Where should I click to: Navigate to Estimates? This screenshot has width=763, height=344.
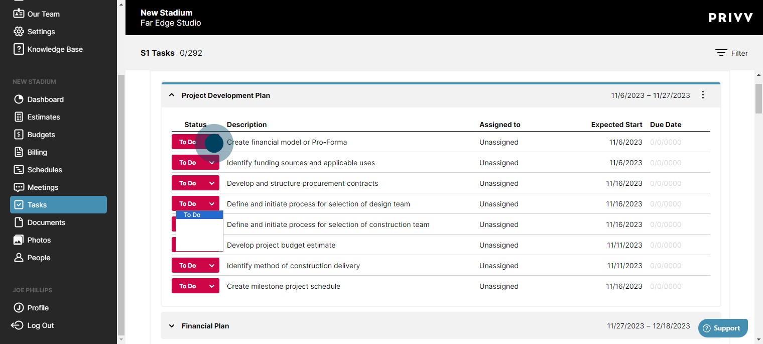point(58,117)
